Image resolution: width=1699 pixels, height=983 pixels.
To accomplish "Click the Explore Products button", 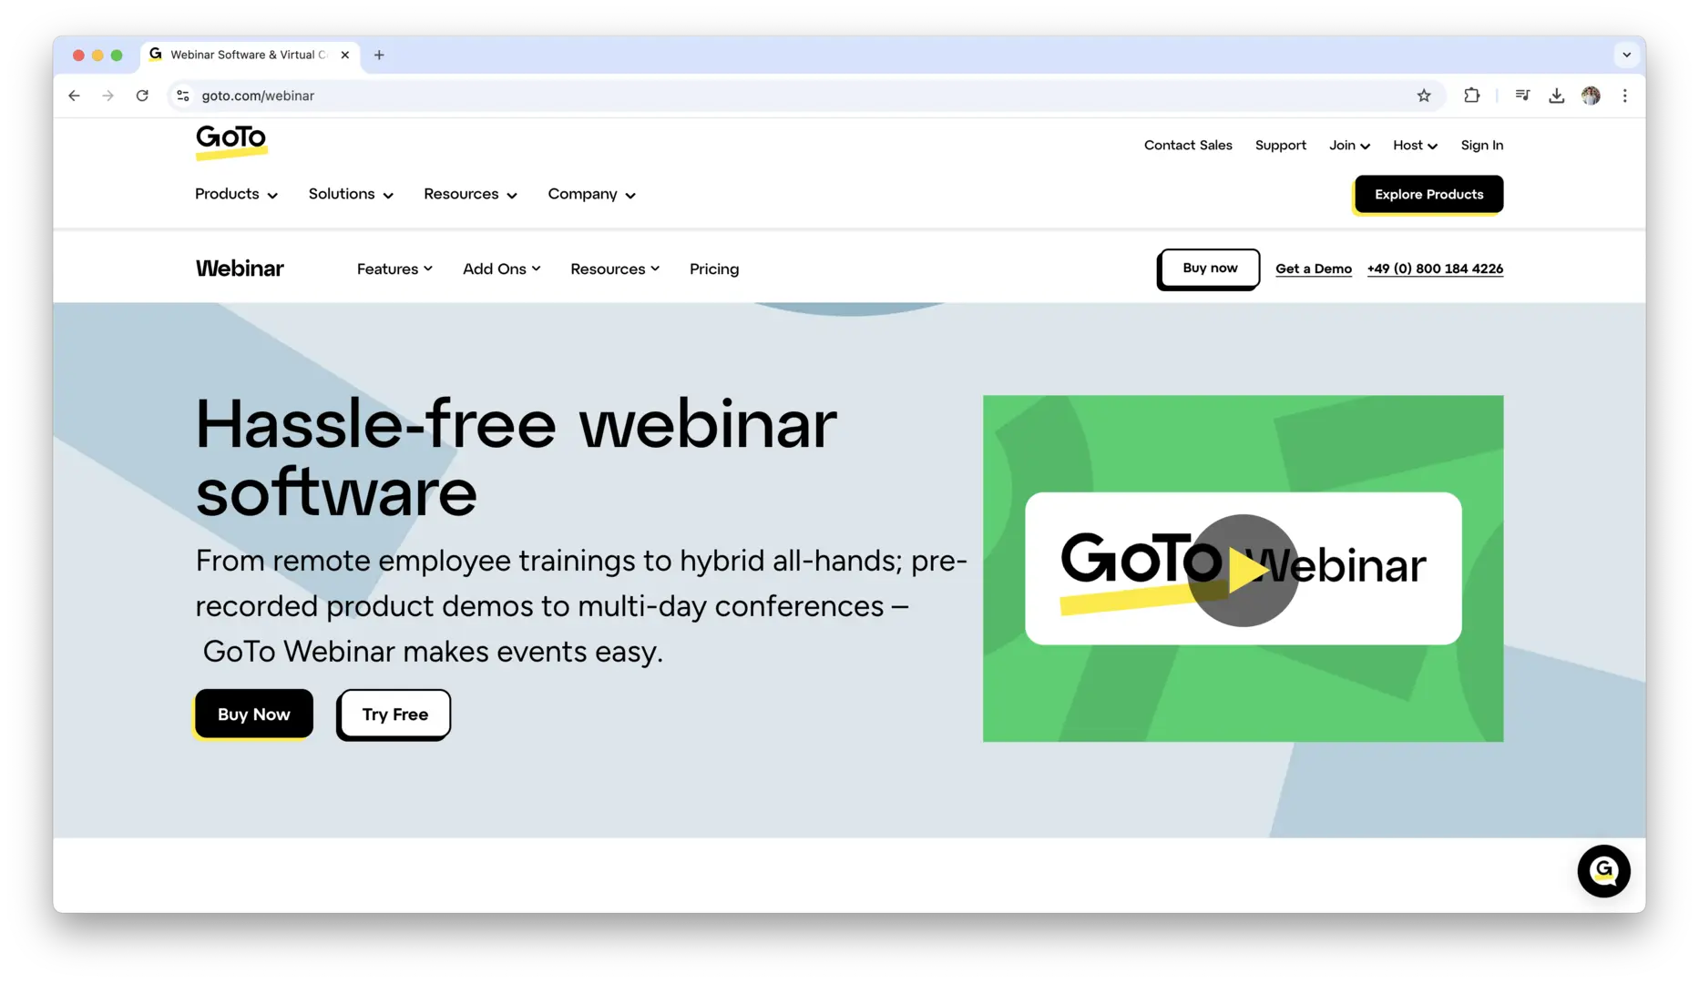I will 1428,194.
